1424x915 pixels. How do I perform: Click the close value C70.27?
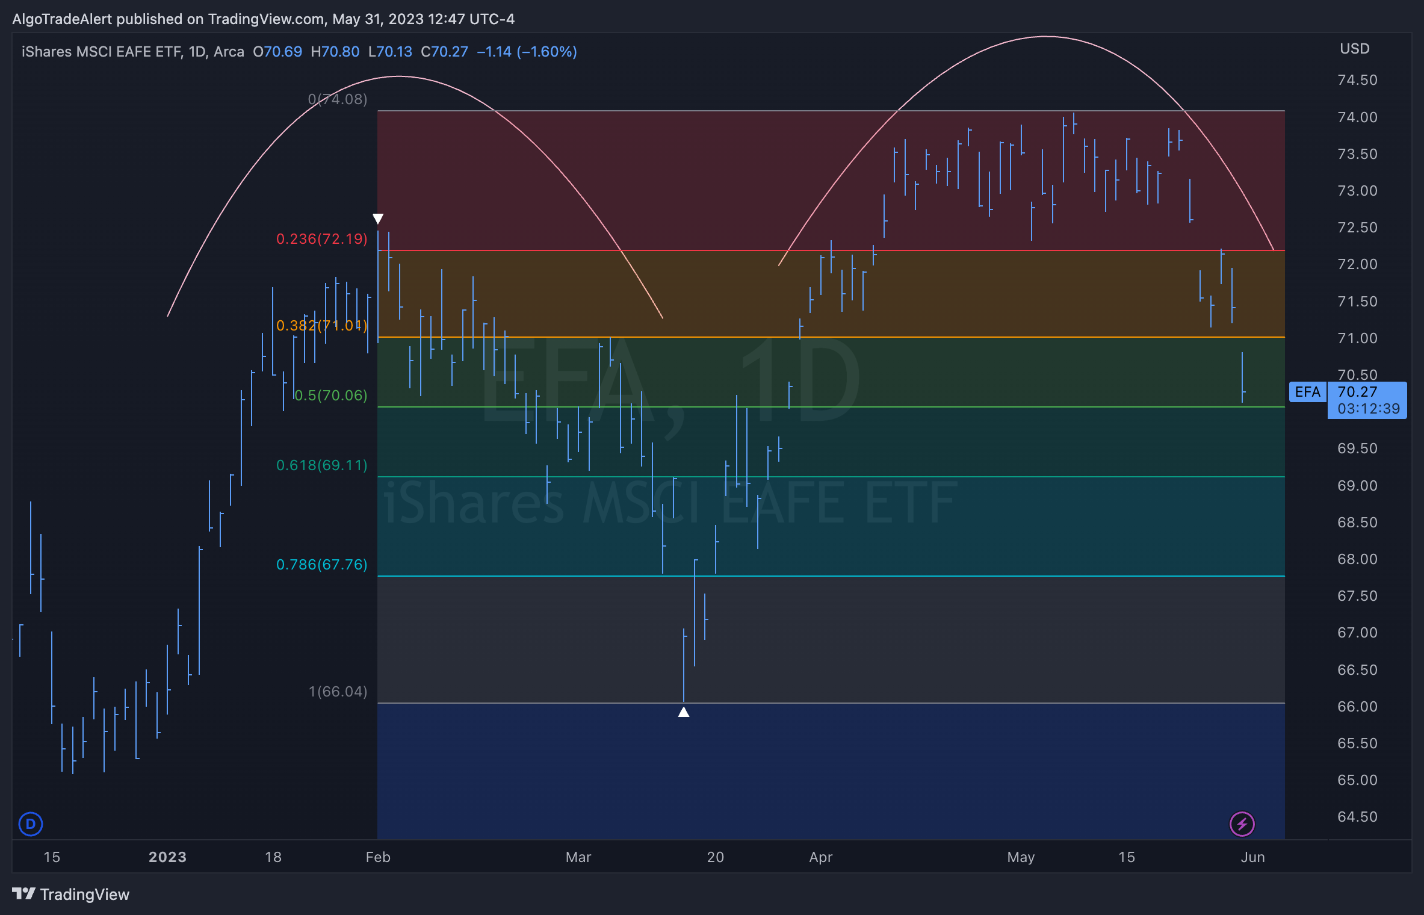444,52
